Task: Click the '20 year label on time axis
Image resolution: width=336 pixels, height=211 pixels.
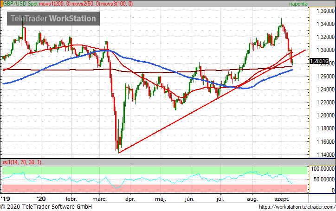Action: 41,199
